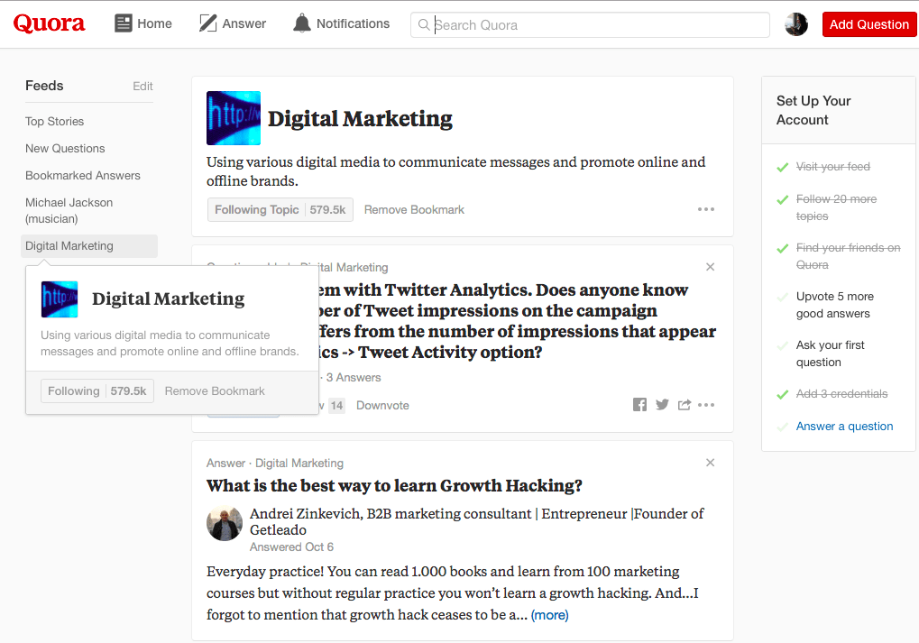The width and height of the screenshot is (919, 643).
Task: Click the Home newspaper icon
Action: coord(123,23)
